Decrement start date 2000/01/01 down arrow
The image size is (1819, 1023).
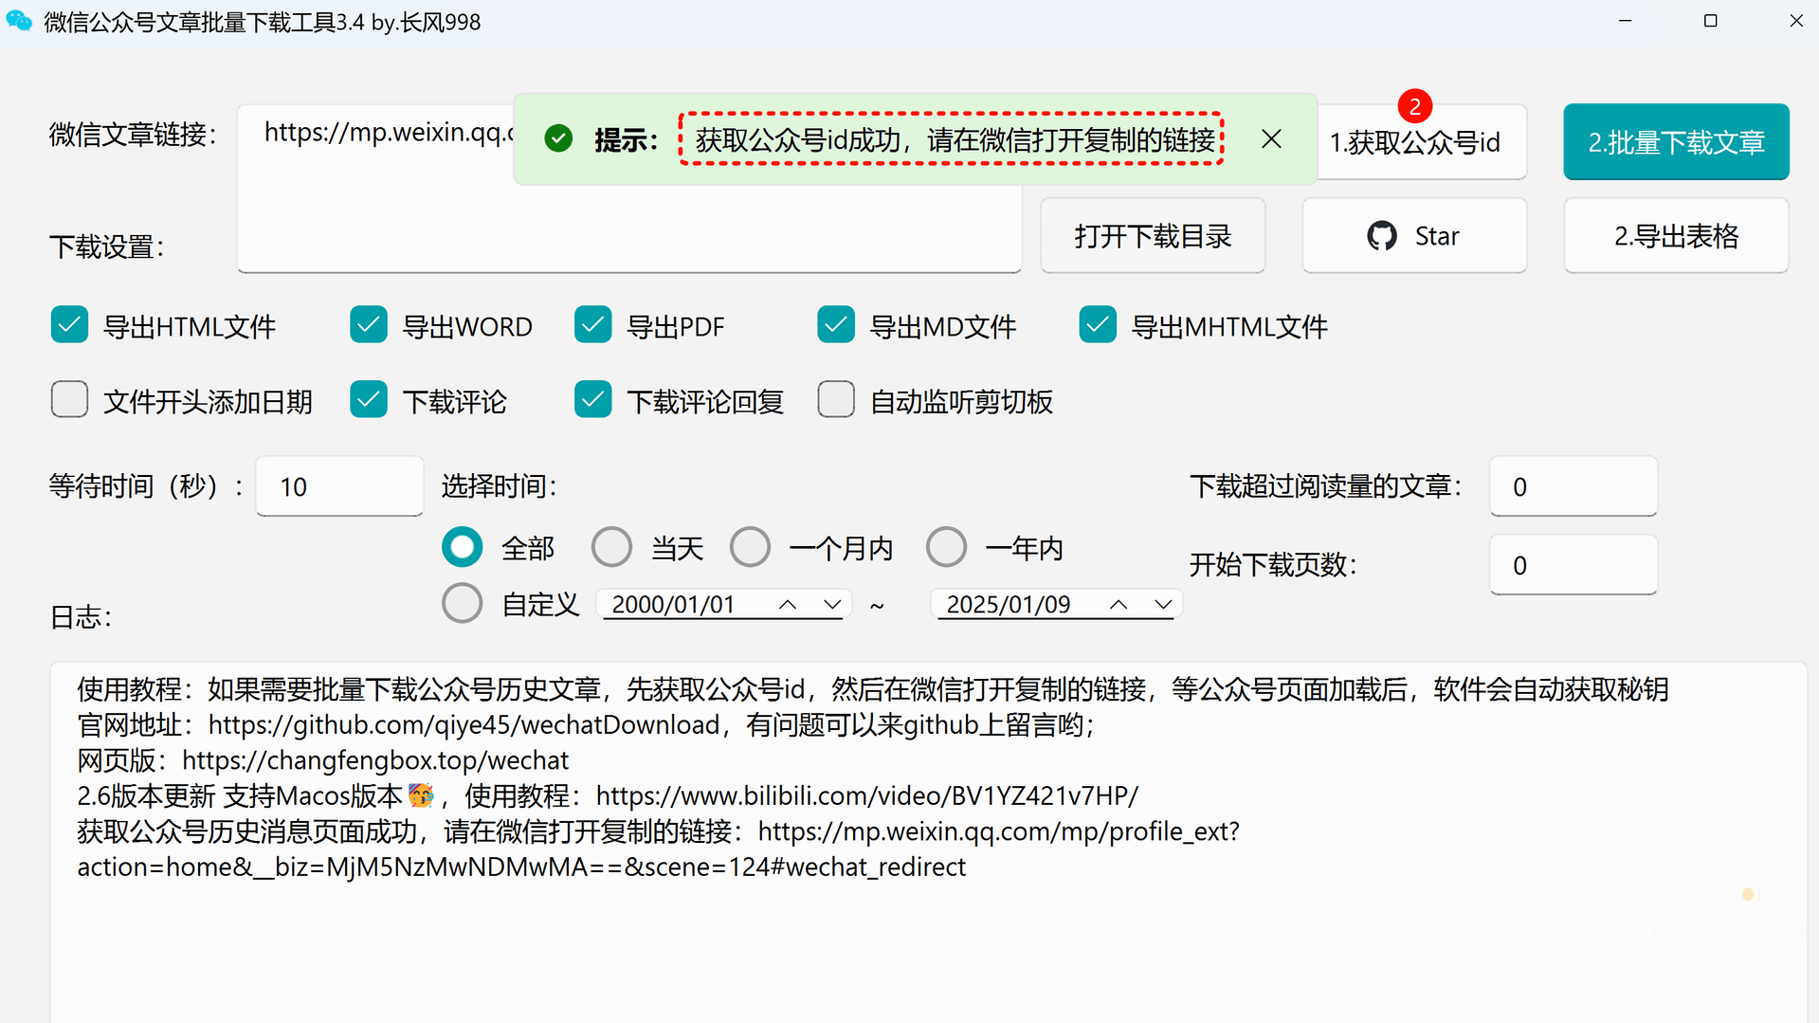(831, 605)
